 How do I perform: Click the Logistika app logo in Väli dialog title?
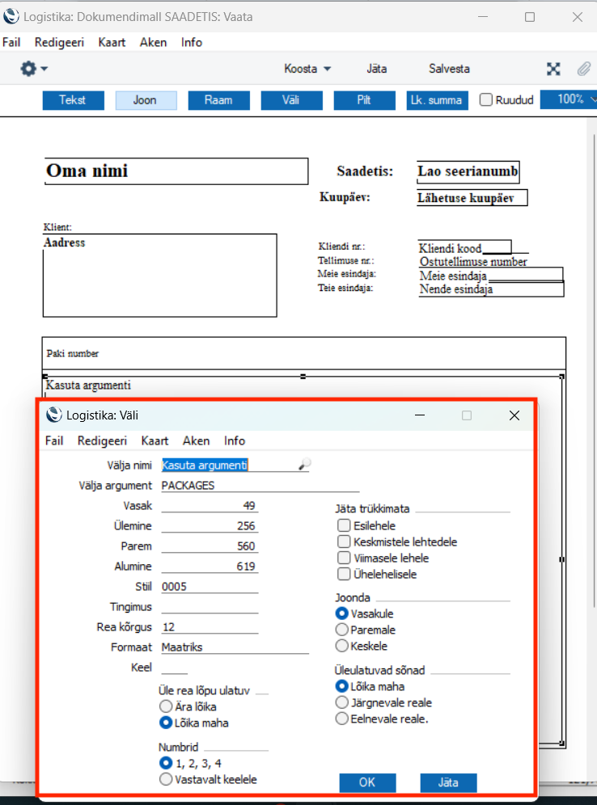pos(54,415)
